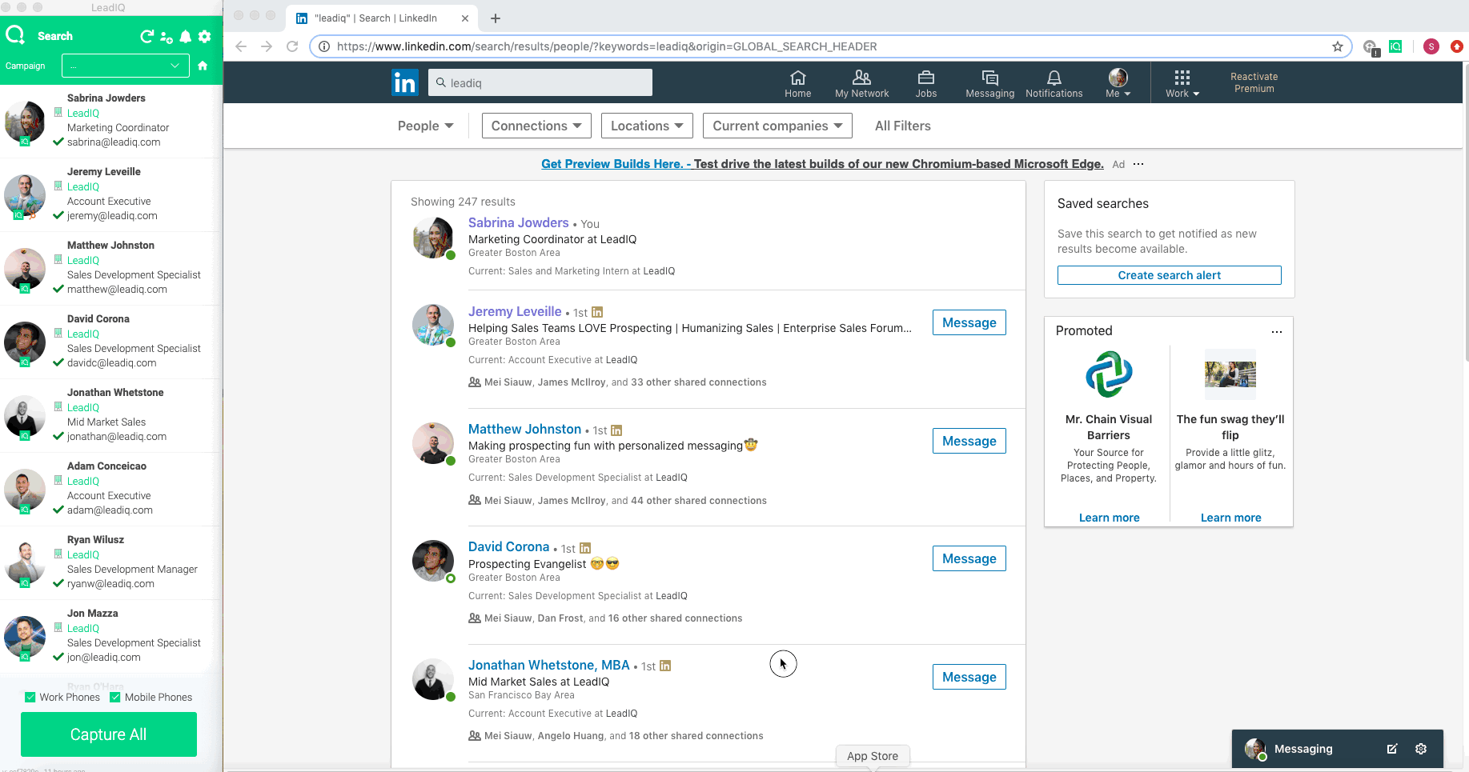Message Jeremy Leveille

969,322
